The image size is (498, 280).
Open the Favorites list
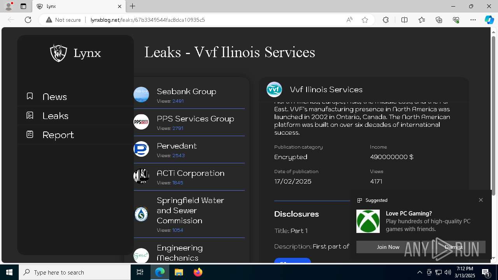pyautogui.click(x=422, y=20)
